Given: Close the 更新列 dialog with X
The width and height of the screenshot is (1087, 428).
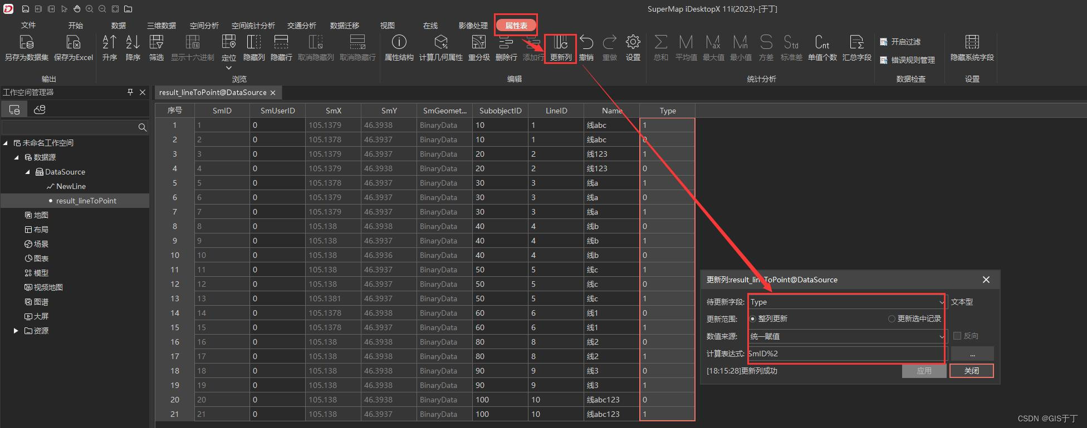Looking at the screenshot, I should click(x=986, y=280).
